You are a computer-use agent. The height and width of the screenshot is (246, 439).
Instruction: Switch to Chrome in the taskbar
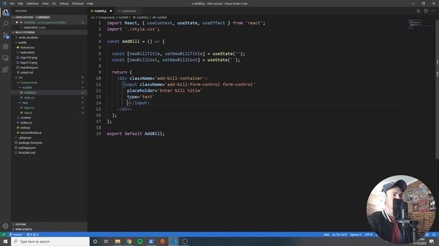[129, 241]
